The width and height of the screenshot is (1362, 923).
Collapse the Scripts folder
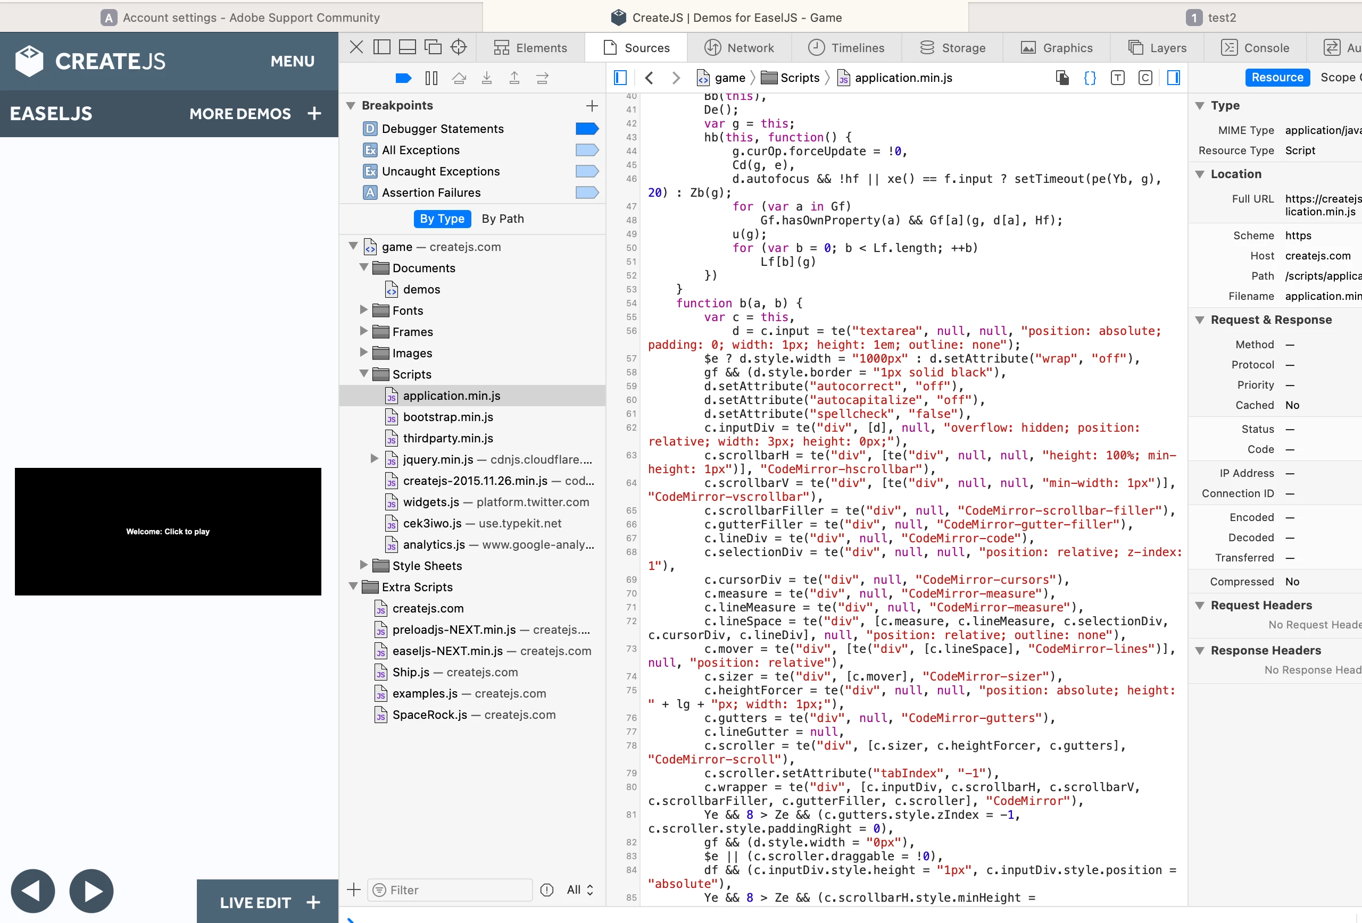tap(363, 374)
